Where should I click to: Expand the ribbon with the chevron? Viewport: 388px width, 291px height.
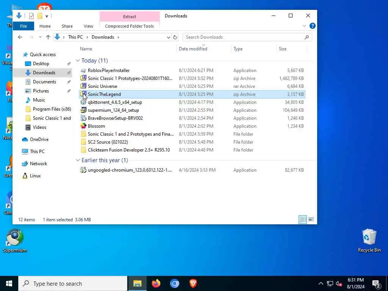[304, 26]
